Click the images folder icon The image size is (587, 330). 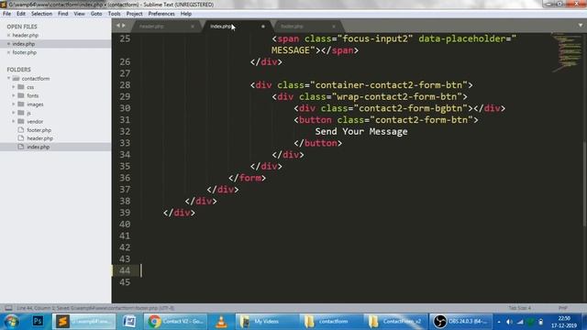click(x=21, y=104)
